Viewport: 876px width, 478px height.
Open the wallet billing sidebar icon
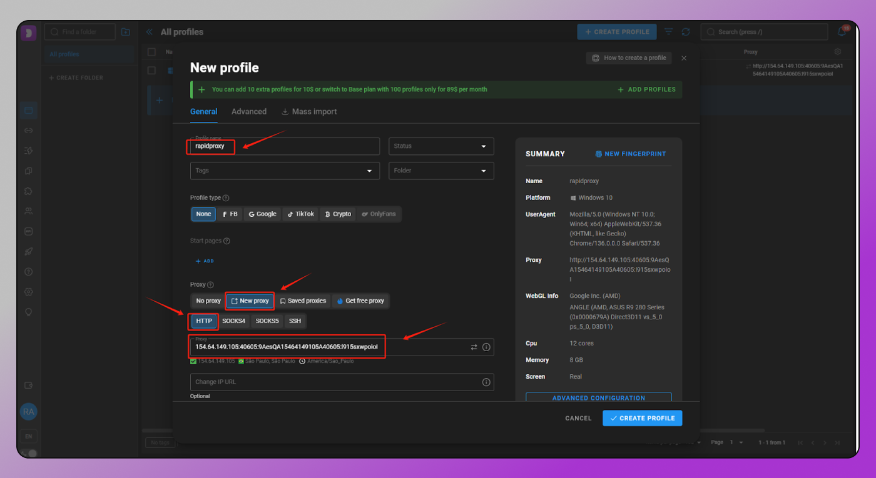click(x=28, y=385)
